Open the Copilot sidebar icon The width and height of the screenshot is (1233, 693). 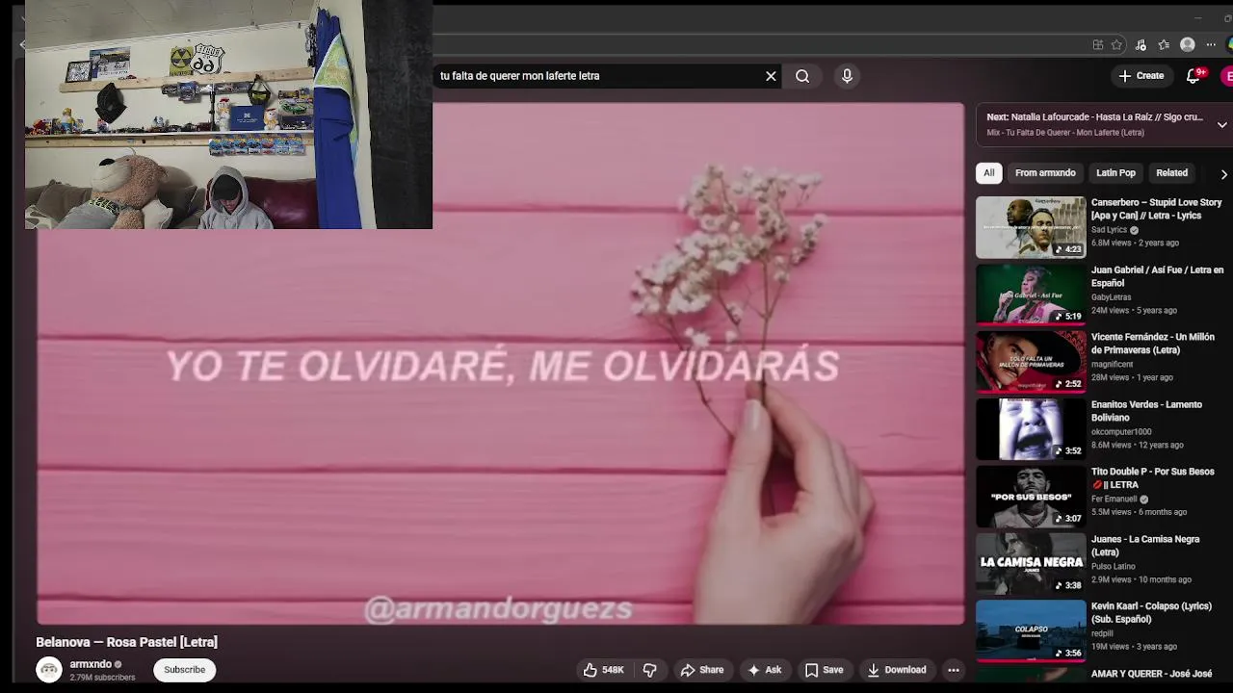(x=1230, y=45)
